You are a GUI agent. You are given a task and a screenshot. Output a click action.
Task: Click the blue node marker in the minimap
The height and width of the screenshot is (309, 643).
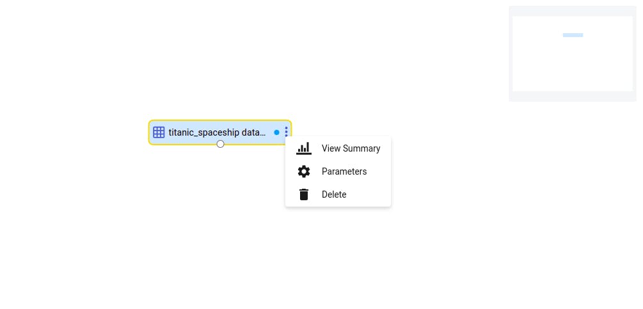coord(573,35)
